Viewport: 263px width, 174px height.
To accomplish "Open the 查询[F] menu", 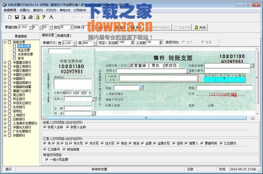I will click(x=38, y=10).
